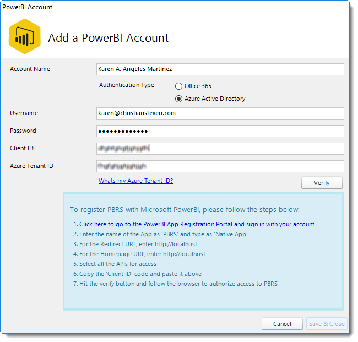Click the 'Select all the APIs for access' step
This screenshot has height=342, width=358.
115,264
